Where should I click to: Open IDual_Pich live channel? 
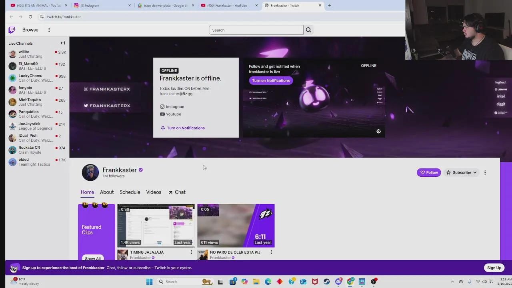[37, 138]
